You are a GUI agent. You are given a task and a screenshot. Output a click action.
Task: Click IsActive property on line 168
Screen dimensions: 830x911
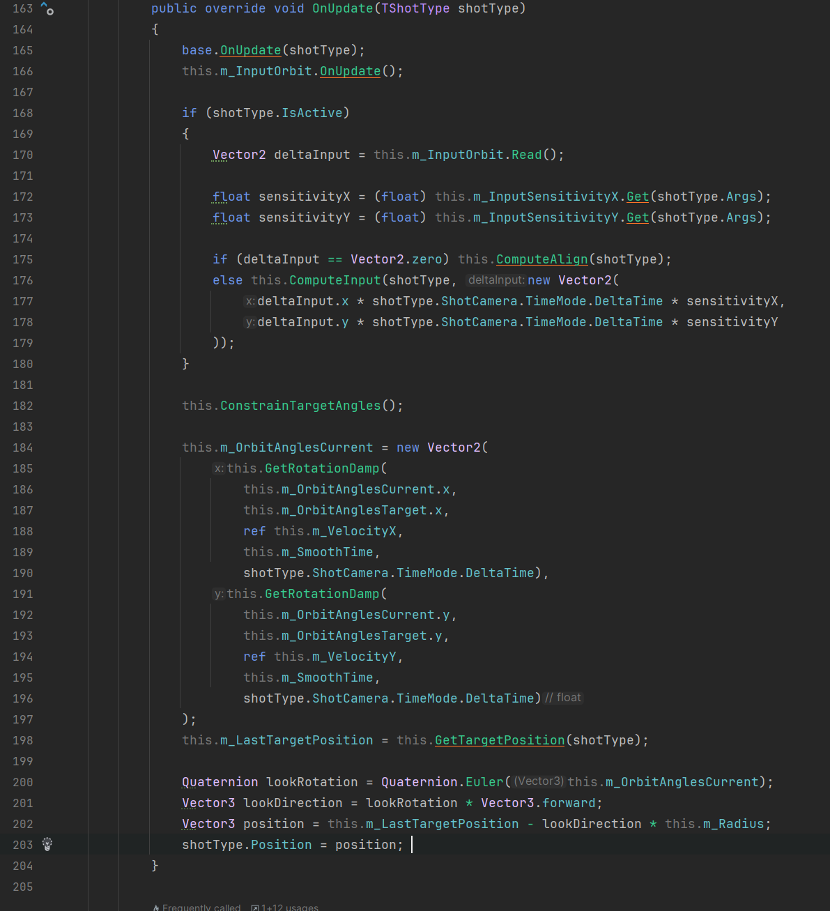[x=312, y=113]
